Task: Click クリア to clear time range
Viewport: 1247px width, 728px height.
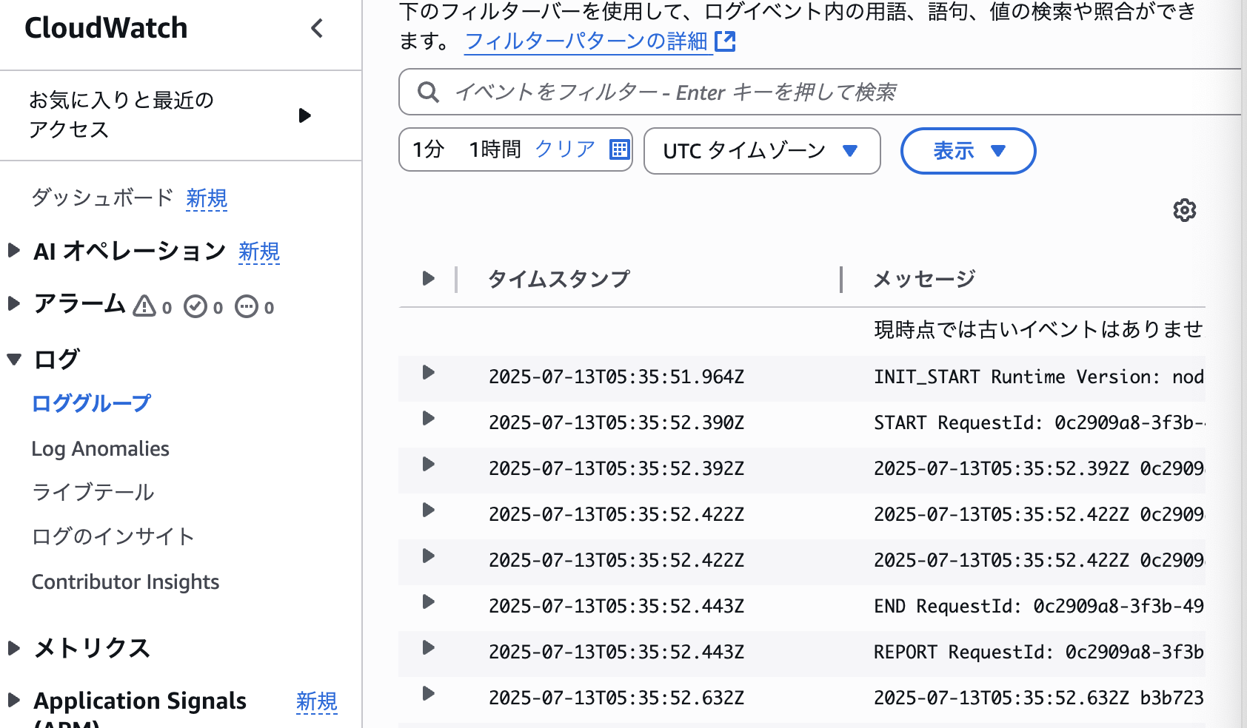Action: coord(565,149)
